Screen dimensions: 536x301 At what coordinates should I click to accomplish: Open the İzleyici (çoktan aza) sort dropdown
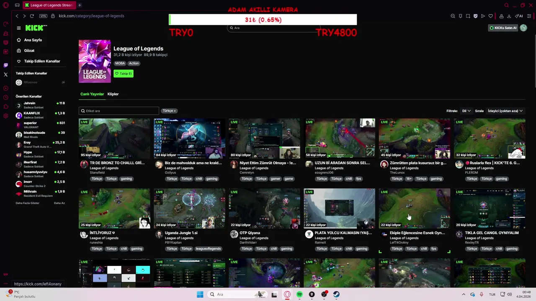coord(505,111)
